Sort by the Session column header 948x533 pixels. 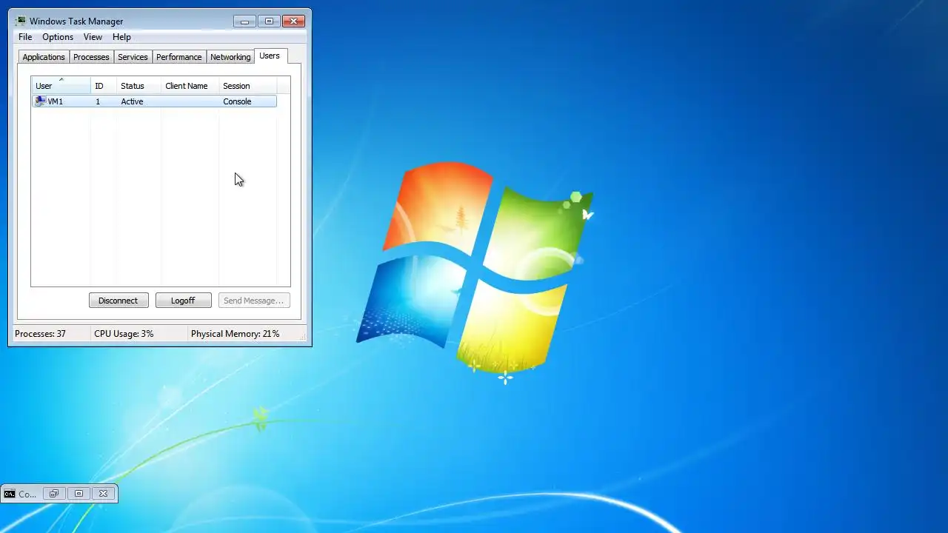coord(247,86)
